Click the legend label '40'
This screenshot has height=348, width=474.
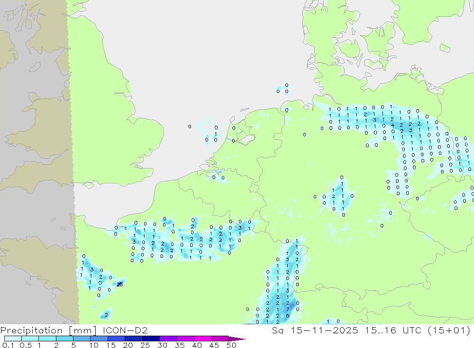point(197,345)
